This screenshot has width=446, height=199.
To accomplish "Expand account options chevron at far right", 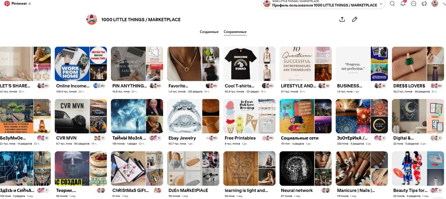I will 443,4.
